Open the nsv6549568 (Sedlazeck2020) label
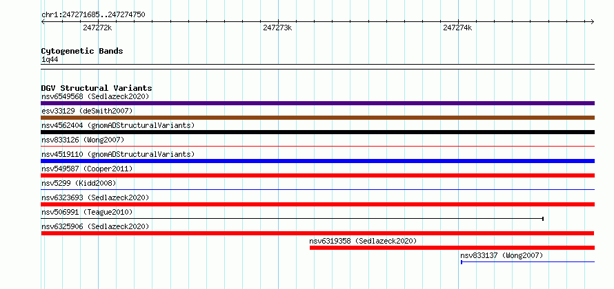The height and width of the screenshot is (289, 614). pyautogui.click(x=95, y=96)
